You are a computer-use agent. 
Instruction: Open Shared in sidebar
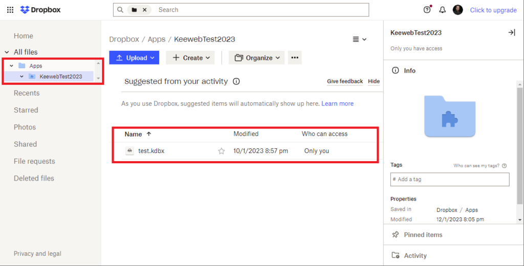(x=25, y=144)
